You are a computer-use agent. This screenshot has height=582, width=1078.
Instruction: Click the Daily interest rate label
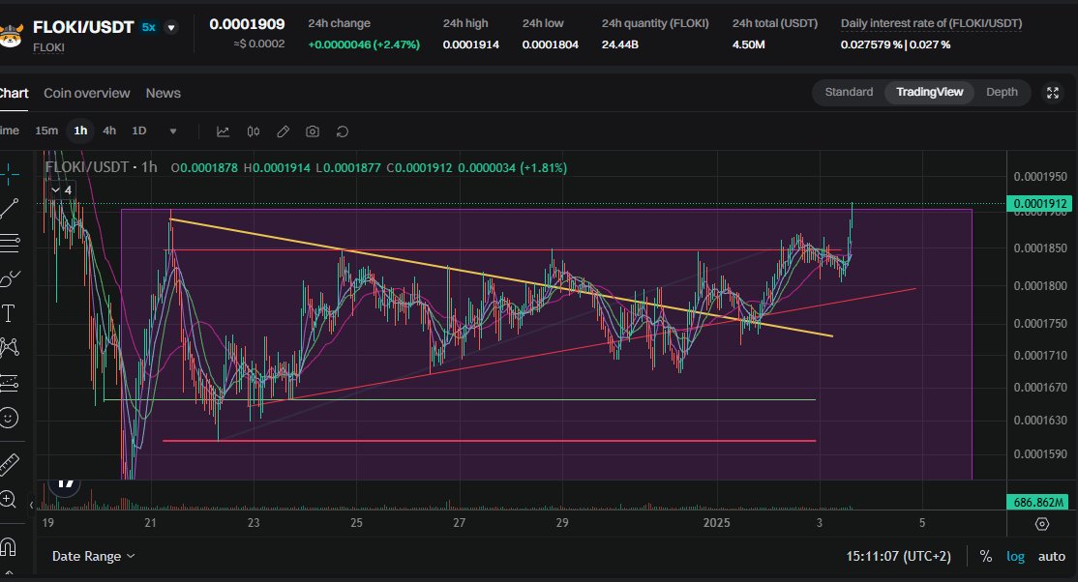(931, 23)
